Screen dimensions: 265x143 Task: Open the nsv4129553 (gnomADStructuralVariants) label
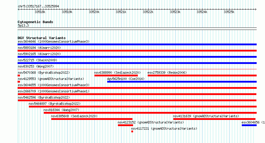[51, 79]
